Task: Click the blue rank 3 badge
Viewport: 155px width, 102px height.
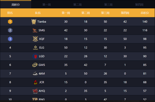Action: pos(10,39)
